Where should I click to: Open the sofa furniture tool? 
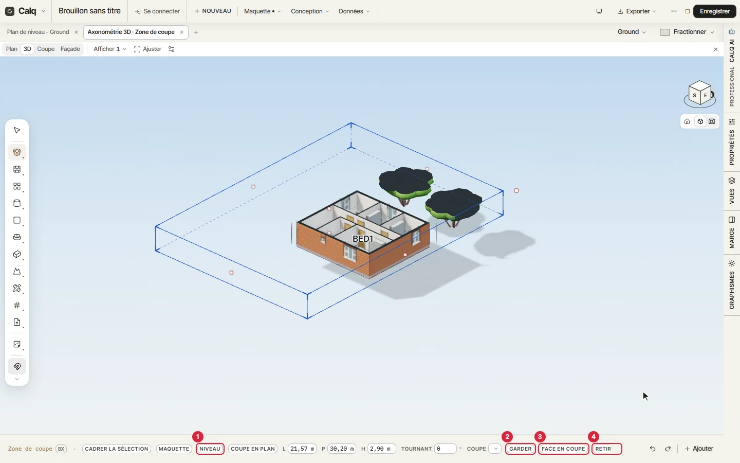tap(17, 237)
